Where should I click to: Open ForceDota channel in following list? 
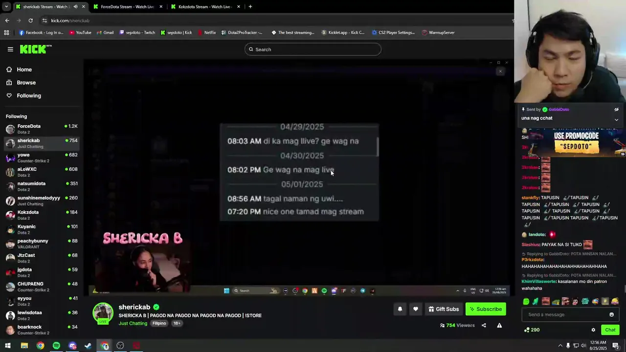click(42, 129)
